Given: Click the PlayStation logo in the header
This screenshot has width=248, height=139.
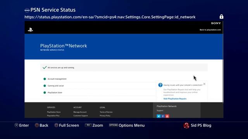Looking at the screenshot, I should point(30,30).
